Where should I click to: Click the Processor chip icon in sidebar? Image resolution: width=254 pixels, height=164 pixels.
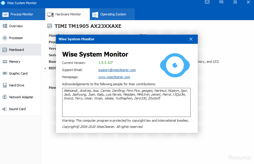click(5, 38)
